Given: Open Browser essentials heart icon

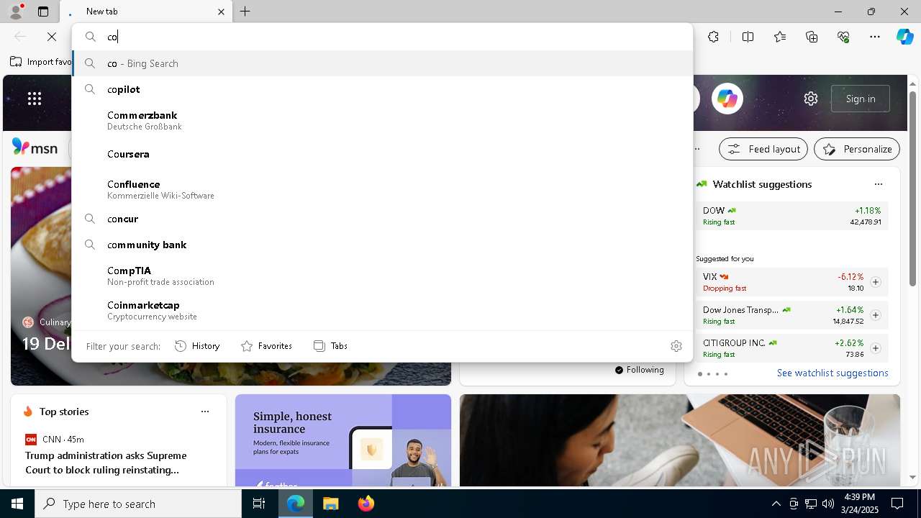Looking at the screenshot, I should [843, 37].
